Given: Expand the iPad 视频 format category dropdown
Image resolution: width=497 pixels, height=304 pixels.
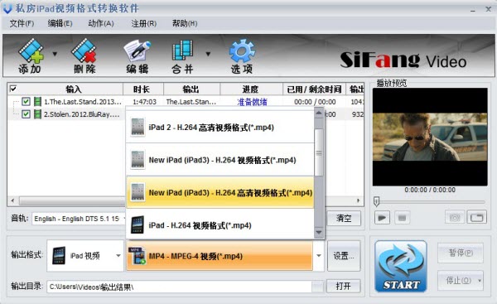Looking at the screenshot, I should click(x=118, y=255).
